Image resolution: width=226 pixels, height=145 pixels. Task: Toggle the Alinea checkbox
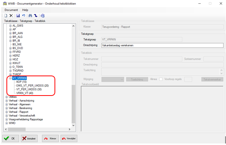(161, 79)
